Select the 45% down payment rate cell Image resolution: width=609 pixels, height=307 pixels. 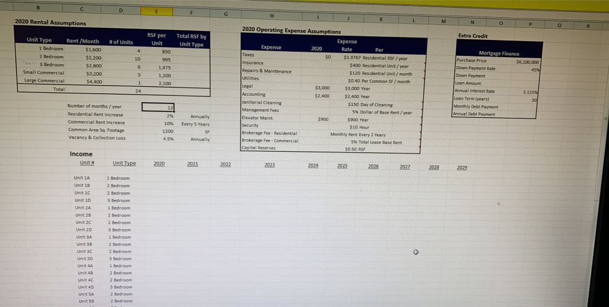pyautogui.click(x=535, y=70)
